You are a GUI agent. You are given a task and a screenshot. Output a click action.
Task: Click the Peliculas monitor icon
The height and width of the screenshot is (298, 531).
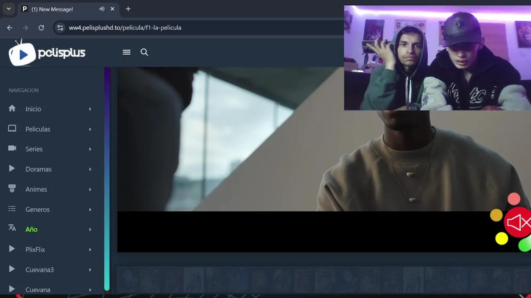click(x=12, y=129)
